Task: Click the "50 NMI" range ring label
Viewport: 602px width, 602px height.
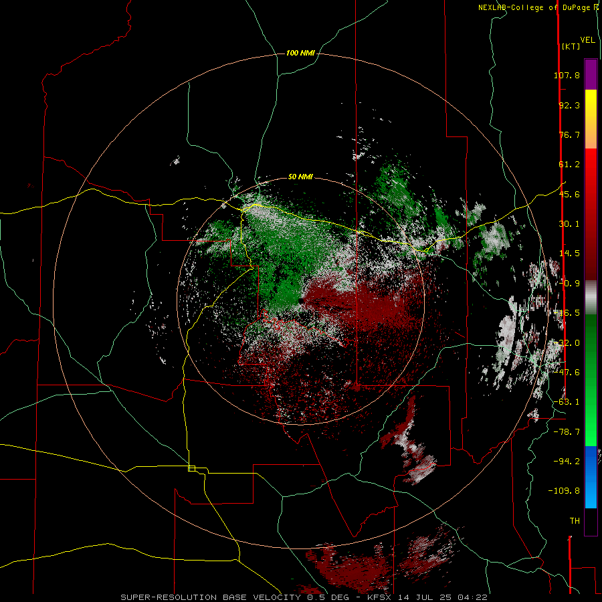Action: point(300,177)
